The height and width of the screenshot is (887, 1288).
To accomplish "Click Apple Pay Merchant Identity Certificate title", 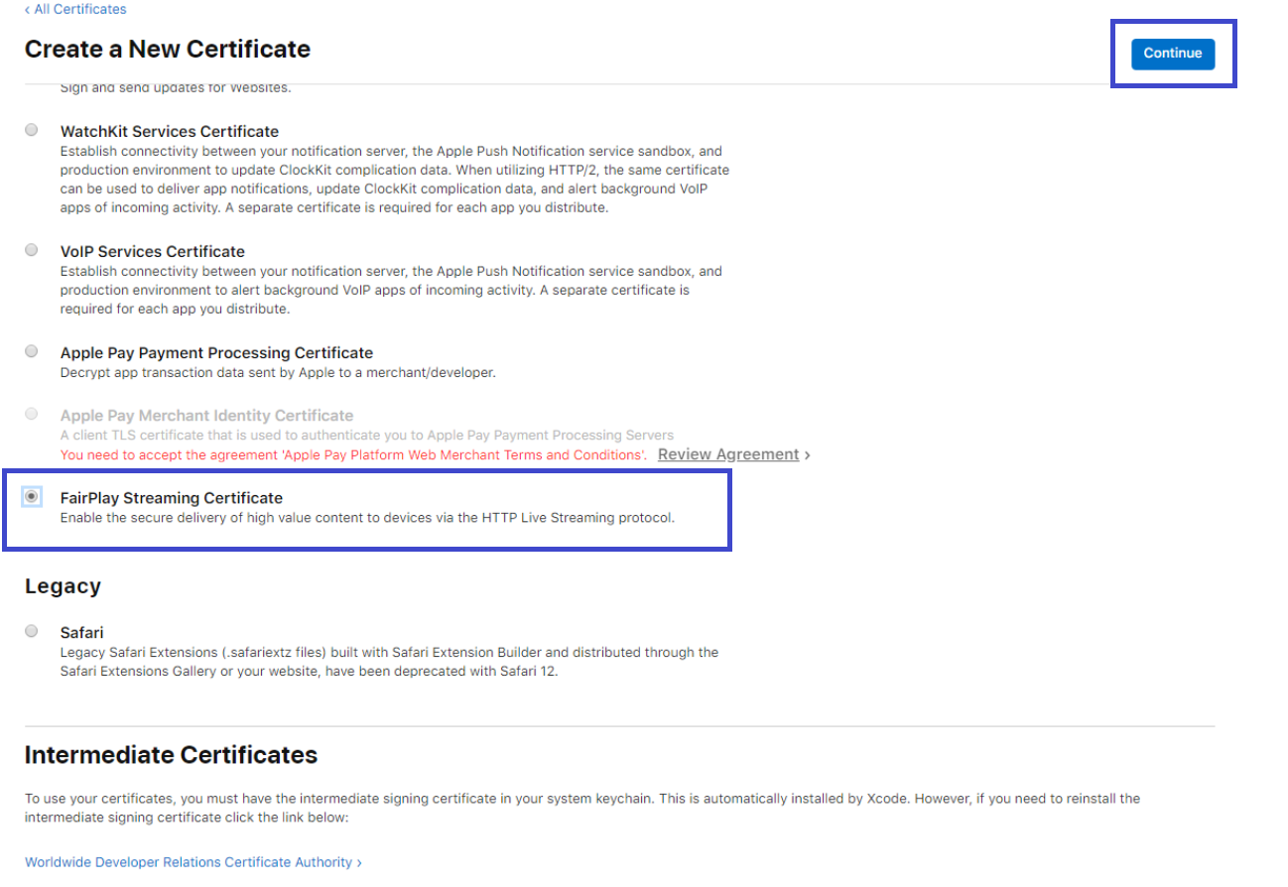I will tap(206, 415).
